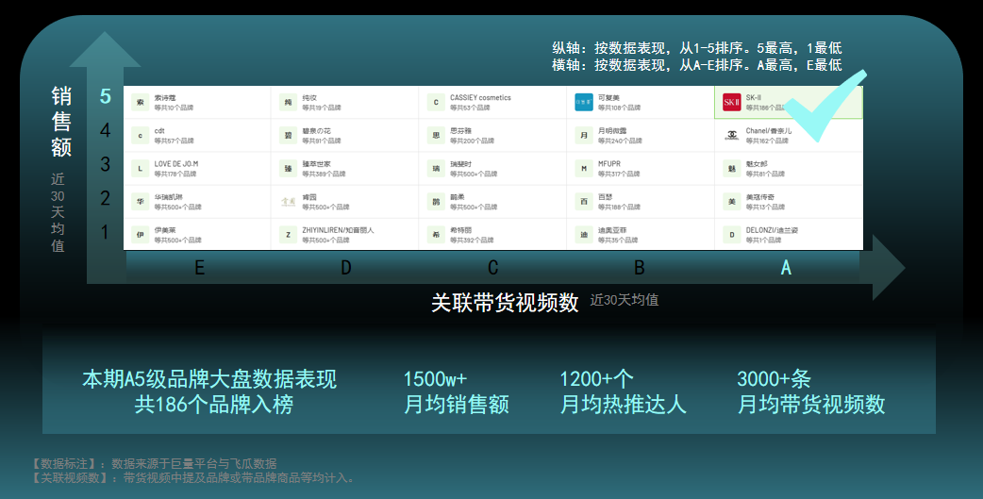Click the C column label on the axis
Image resolution: width=983 pixels, height=499 pixels.
[492, 268]
